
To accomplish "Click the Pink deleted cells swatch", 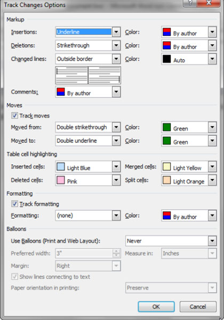I will coord(61,180).
